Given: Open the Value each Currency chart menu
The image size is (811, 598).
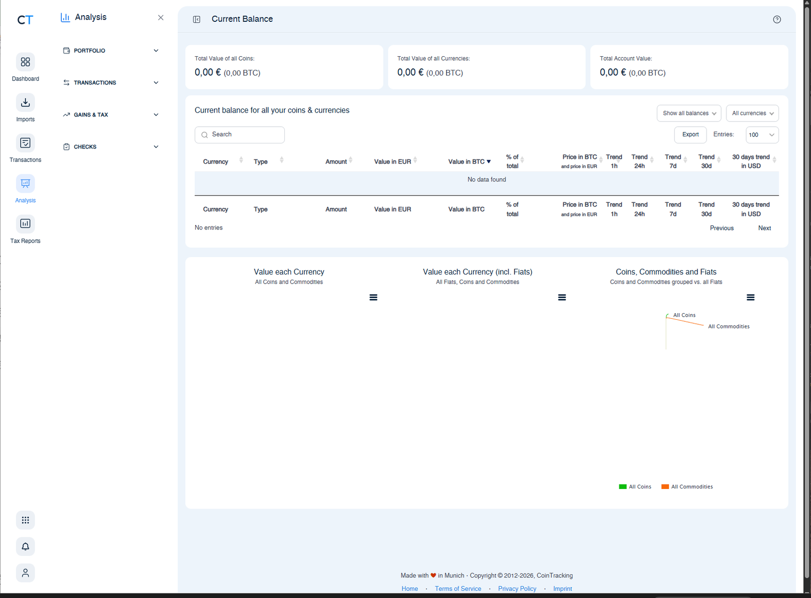Looking at the screenshot, I should 374,297.
